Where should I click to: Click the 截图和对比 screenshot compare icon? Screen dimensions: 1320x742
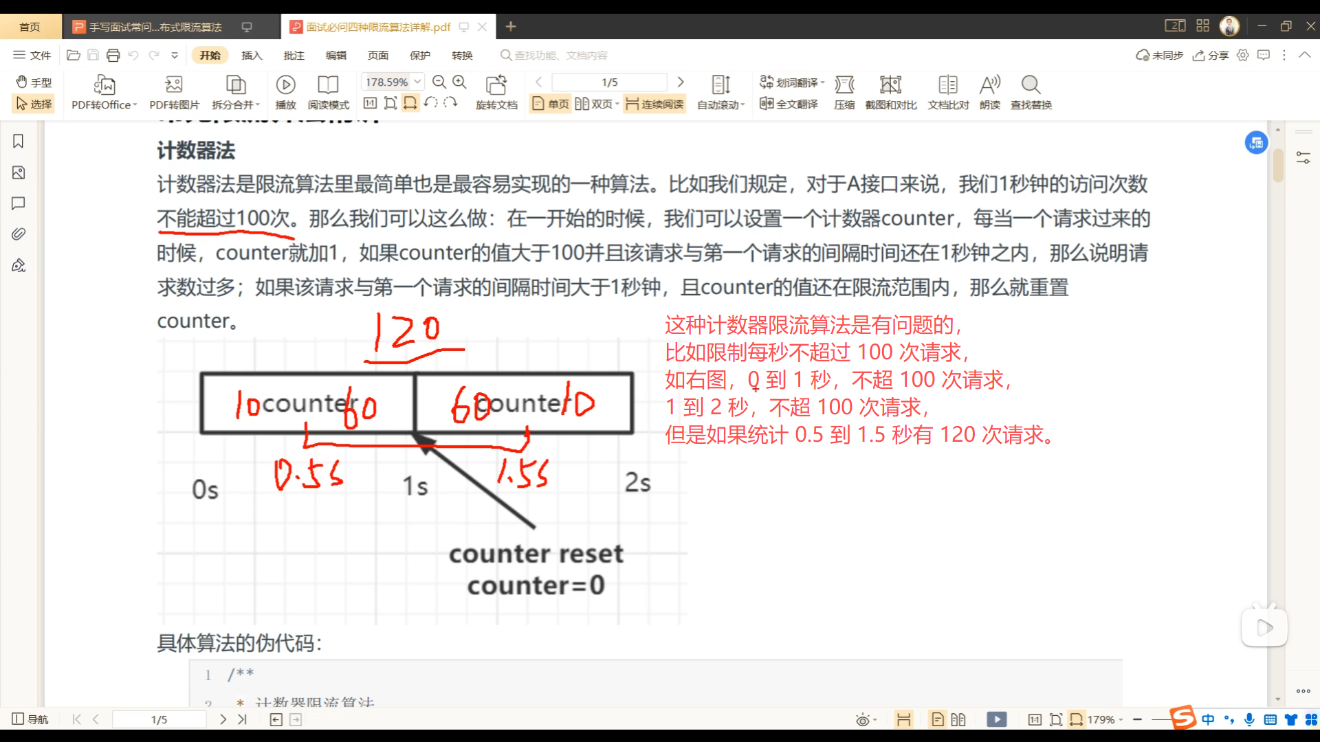pyautogui.click(x=890, y=85)
